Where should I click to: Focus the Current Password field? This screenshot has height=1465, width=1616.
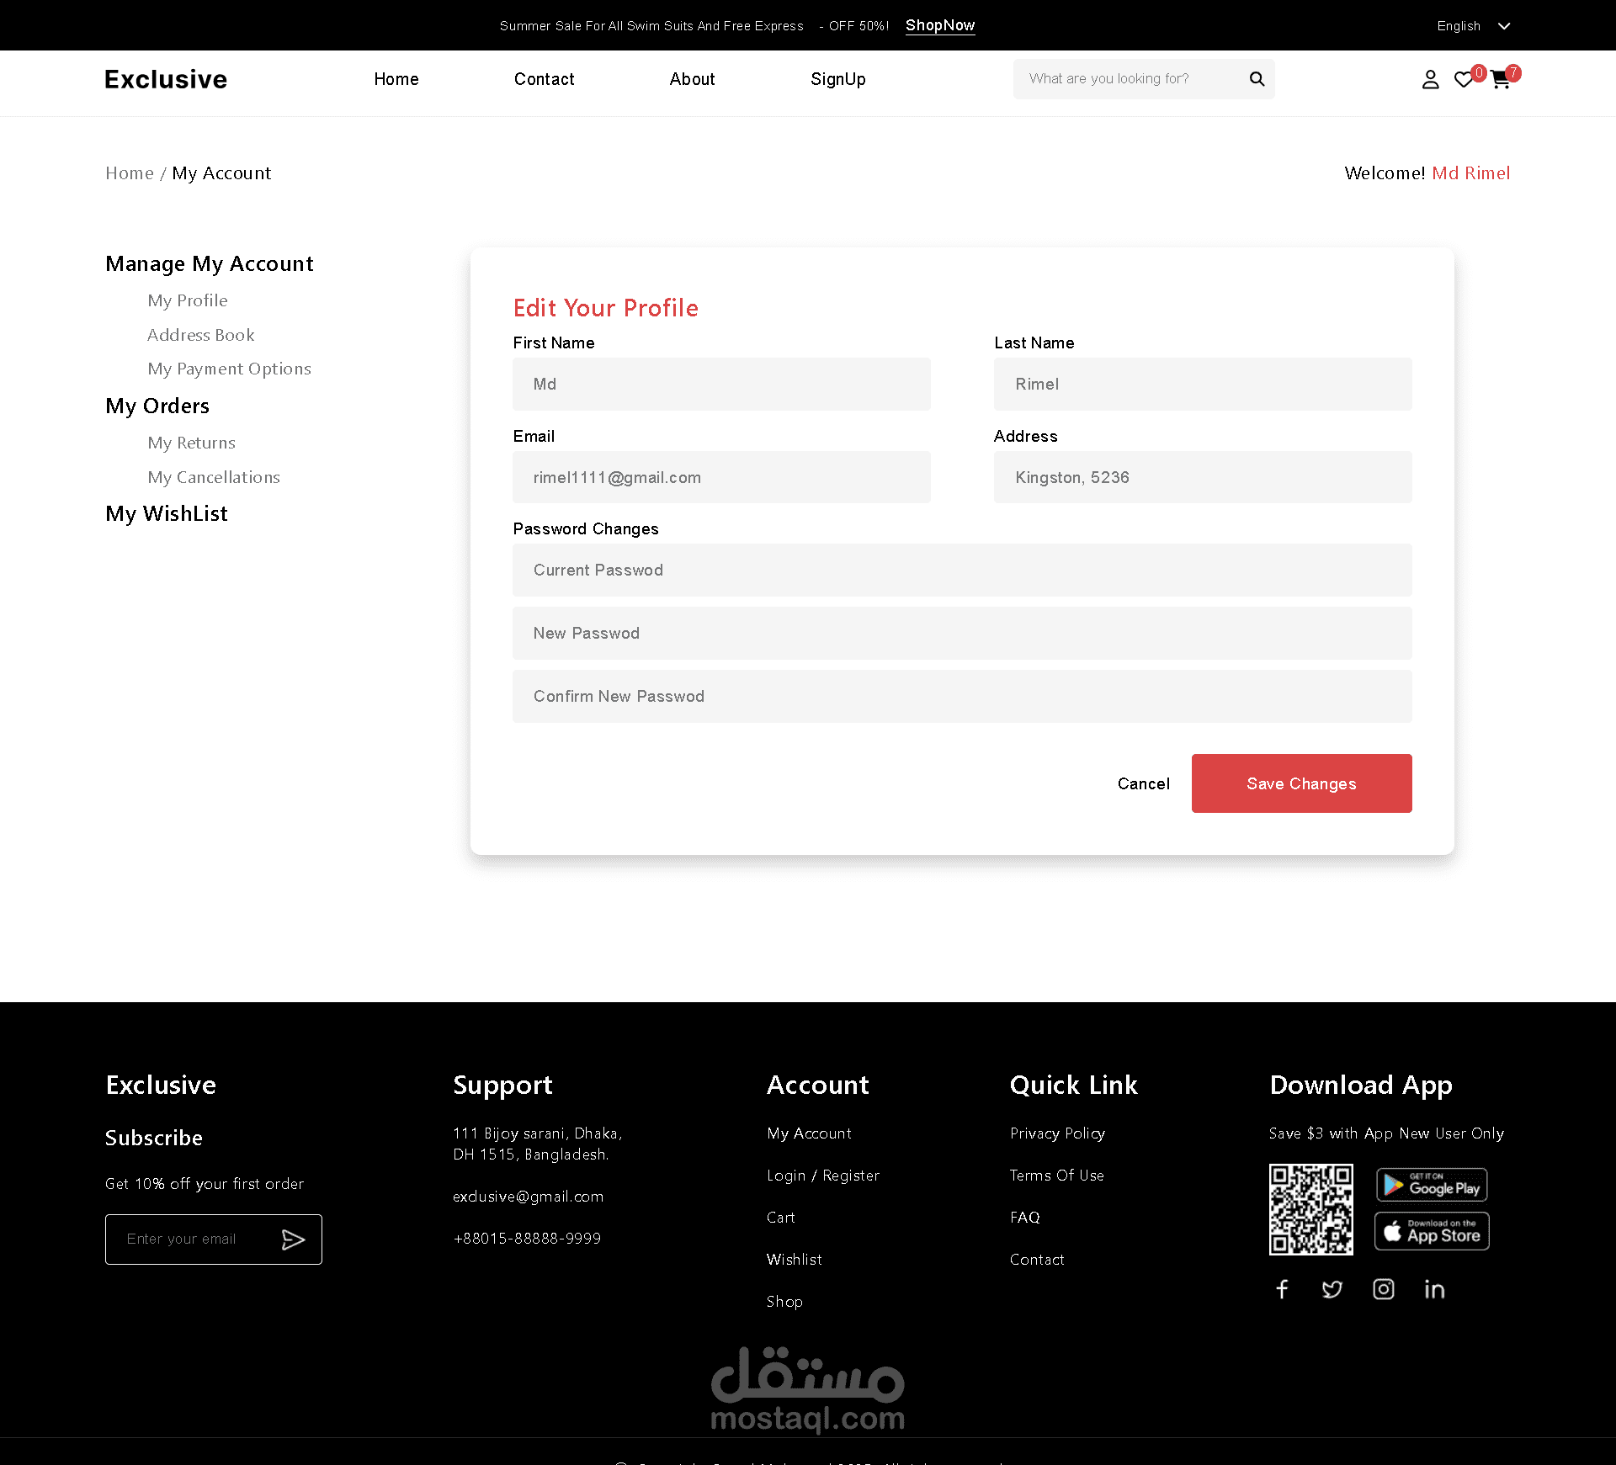click(x=962, y=570)
